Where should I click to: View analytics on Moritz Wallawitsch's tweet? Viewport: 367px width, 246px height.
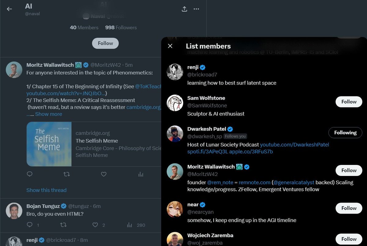coord(141,174)
